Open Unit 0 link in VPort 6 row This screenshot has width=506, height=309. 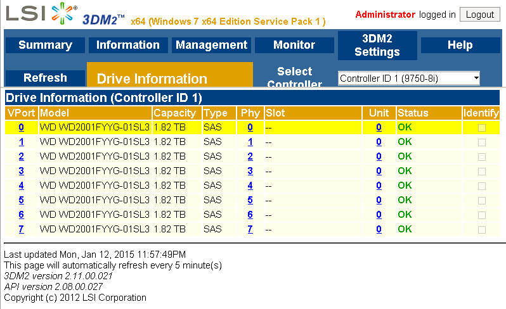point(379,215)
